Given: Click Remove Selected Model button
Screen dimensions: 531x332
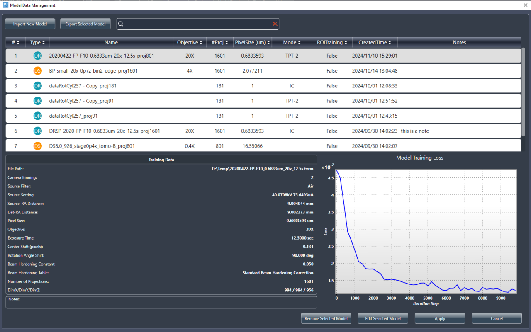Looking at the screenshot, I should 326,318.
